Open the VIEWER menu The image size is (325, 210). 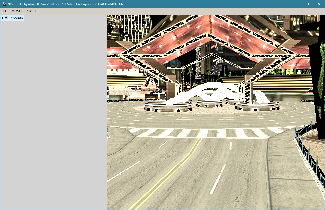17,11
